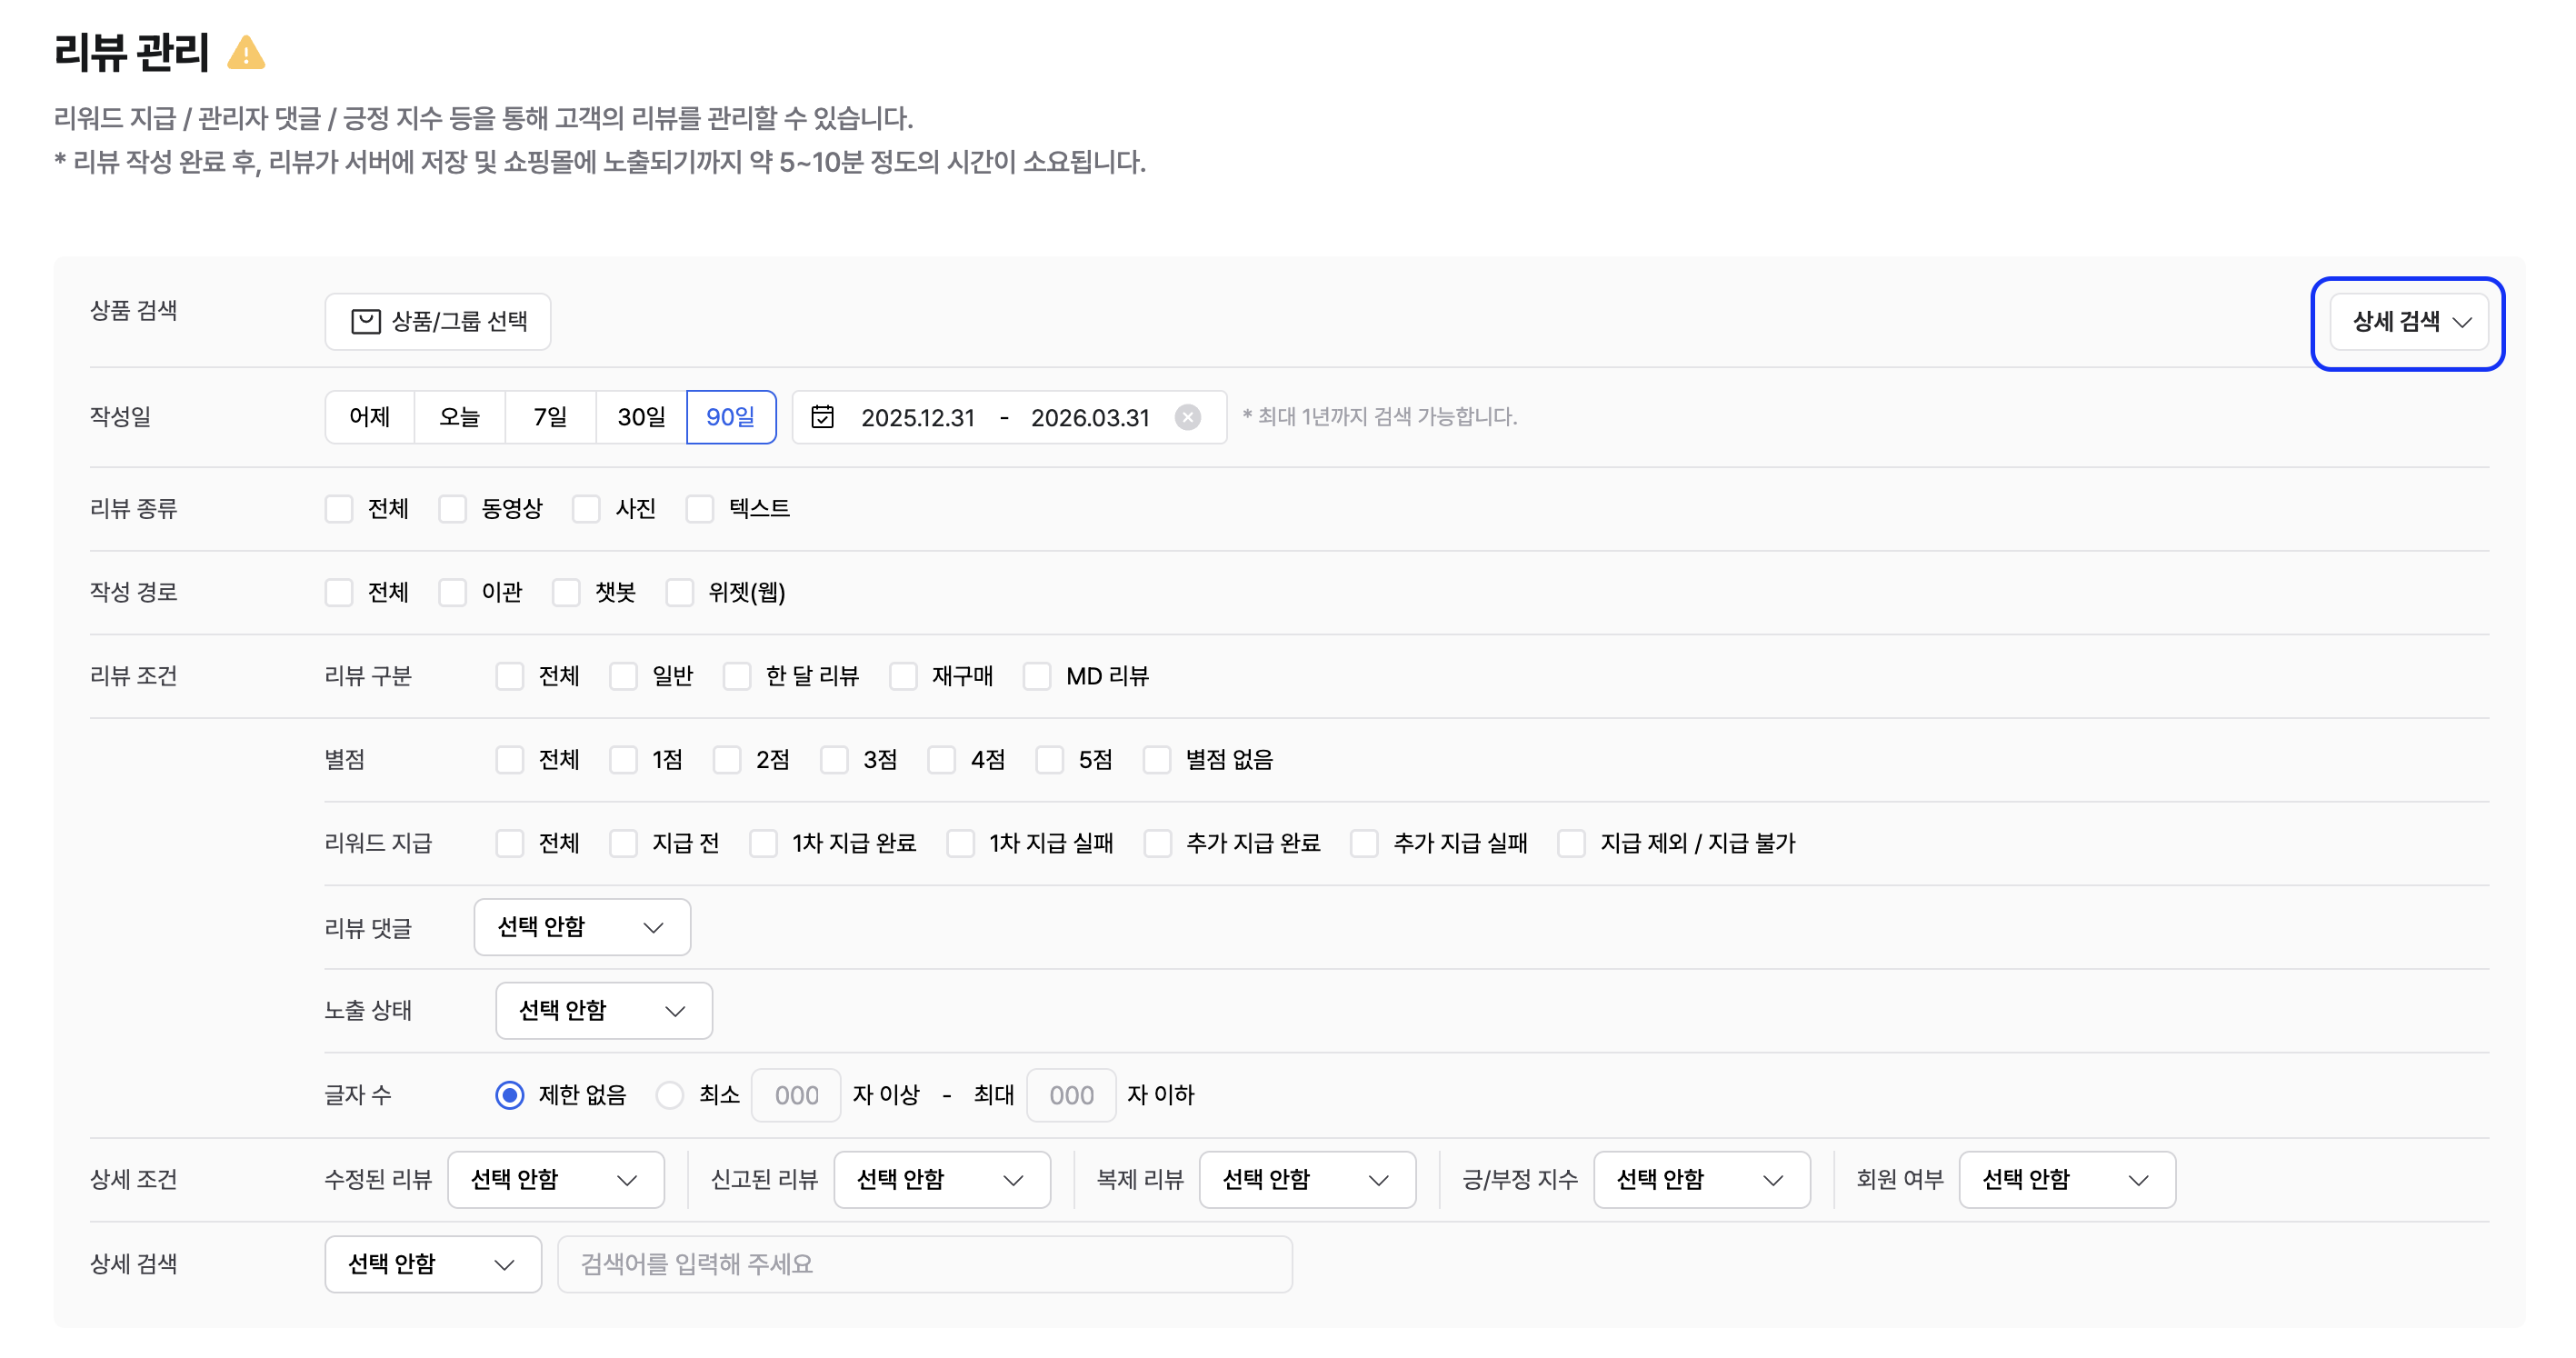Choose the 제한 없음 character count radio
Viewport: 2576px width, 1358px height.
point(510,1096)
